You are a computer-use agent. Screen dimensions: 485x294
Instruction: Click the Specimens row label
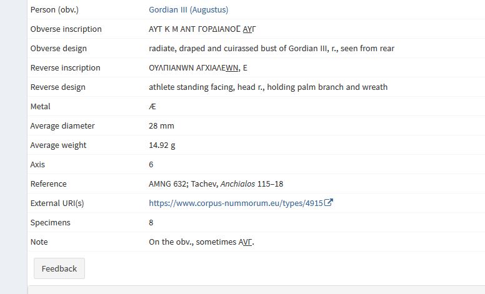point(50,223)
